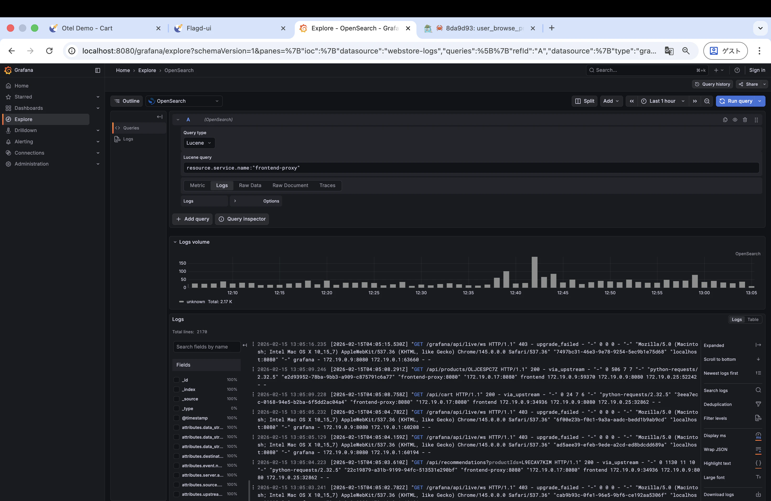771x501 pixels.
Task: Open Search logs magnifier icon
Action: tap(758, 390)
